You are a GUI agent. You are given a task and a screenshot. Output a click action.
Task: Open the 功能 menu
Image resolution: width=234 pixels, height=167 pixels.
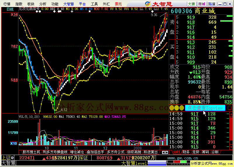(x=55, y=4)
